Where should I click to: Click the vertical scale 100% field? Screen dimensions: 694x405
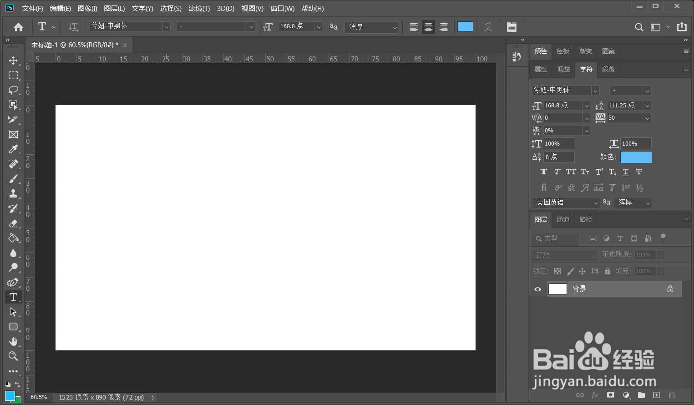point(558,144)
